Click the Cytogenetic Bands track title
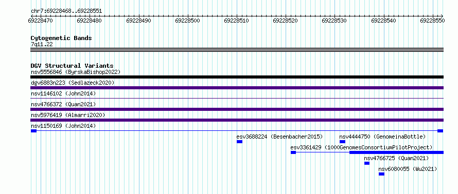The width and height of the screenshot is (458, 194). (61, 38)
